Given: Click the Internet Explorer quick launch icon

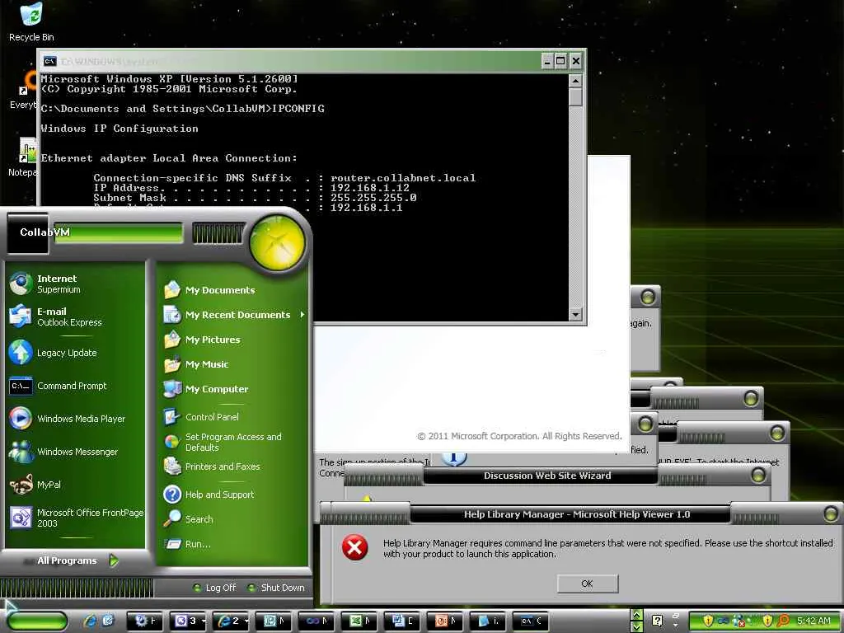Looking at the screenshot, I should 91,621.
